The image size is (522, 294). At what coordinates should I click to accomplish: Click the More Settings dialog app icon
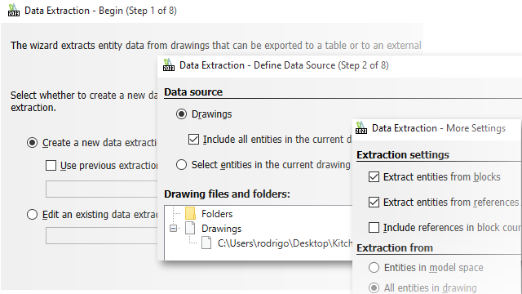pos(361,127)
